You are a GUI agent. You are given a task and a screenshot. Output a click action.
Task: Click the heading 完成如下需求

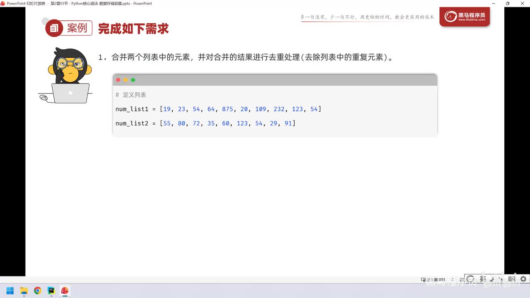click(x=133, y=29)
